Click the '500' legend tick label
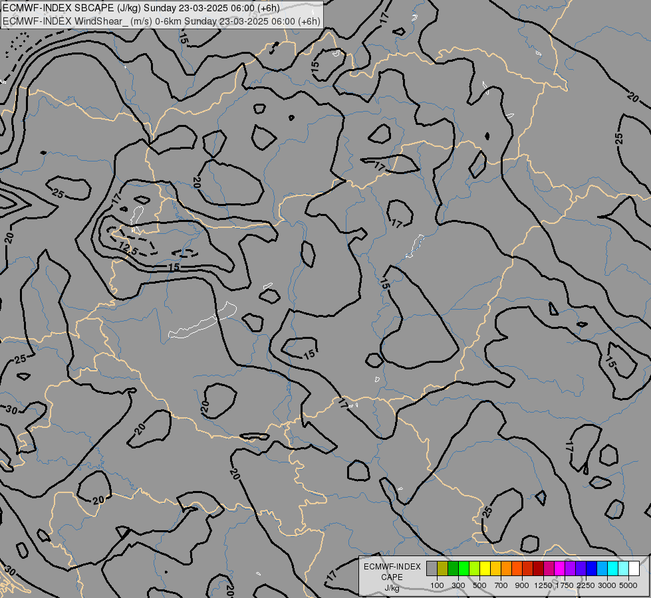 (479, 585)
